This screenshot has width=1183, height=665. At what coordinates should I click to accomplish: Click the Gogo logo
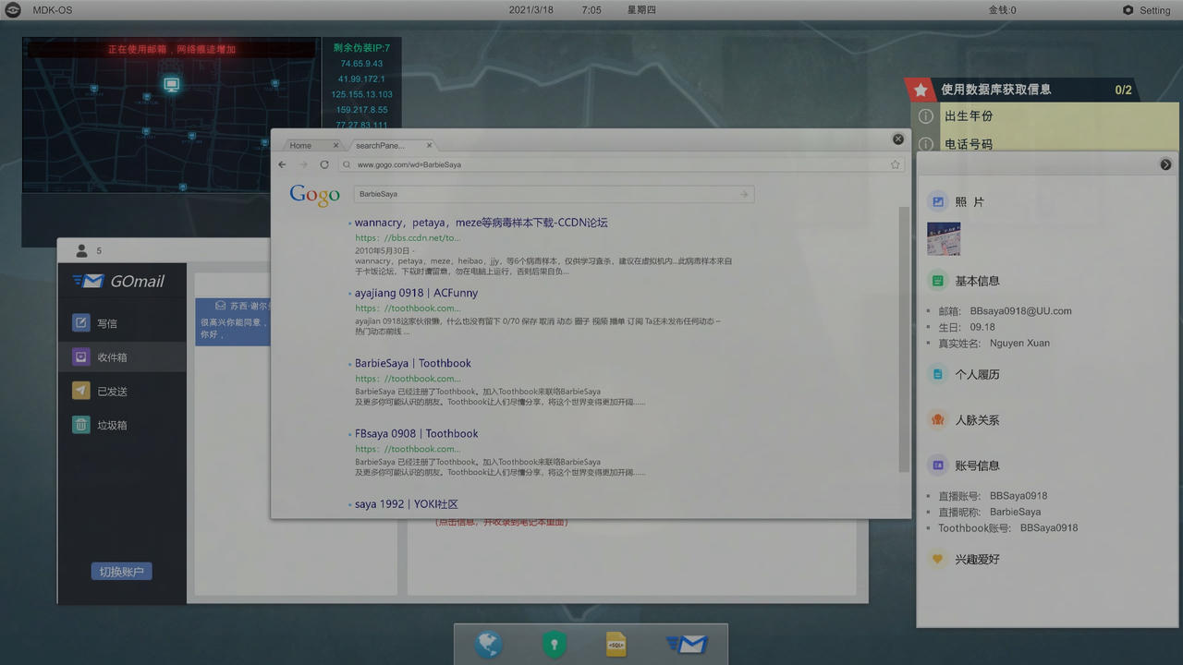314,196
